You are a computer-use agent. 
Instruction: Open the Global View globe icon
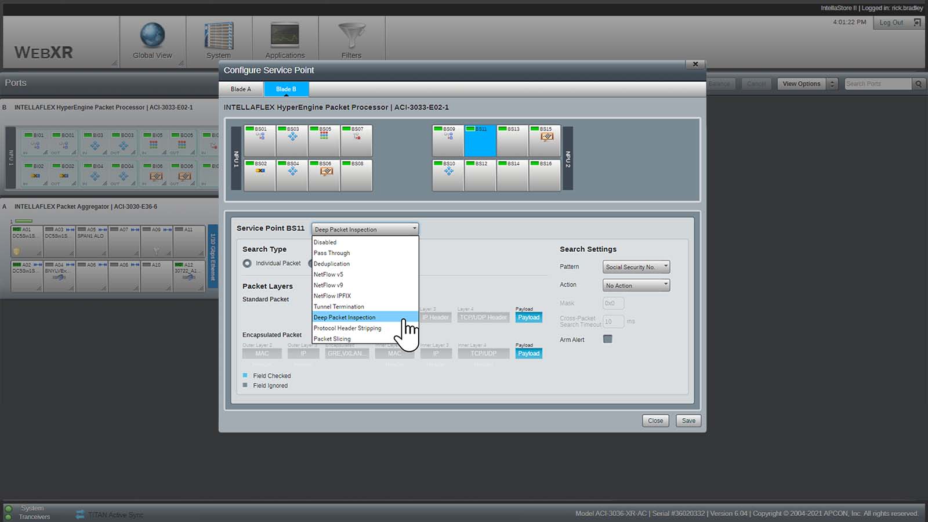(x=153, y=35)
